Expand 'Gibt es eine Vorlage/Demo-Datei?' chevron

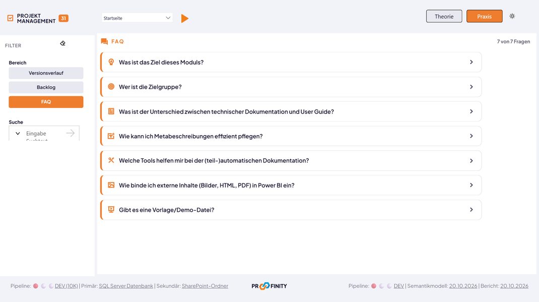[471, 209]
